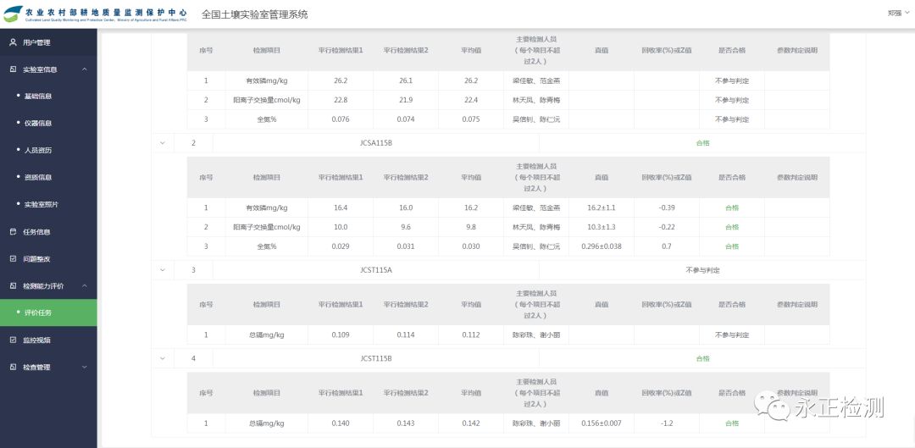Click value 0.114 in JCST115A table
Screen dimensions: 915x448
(406, 335)
